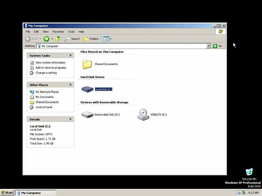Viewport: 262px width, 196px height.
Task: Click the WINLITE (E:) label
Action: click(159, 115)
